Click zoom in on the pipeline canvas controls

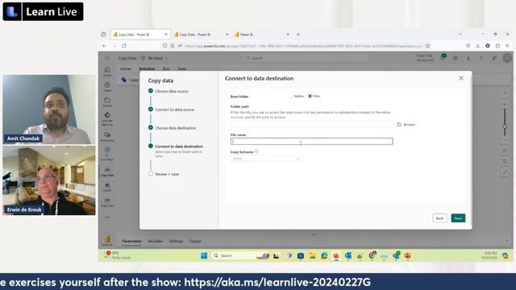[505, 105]
